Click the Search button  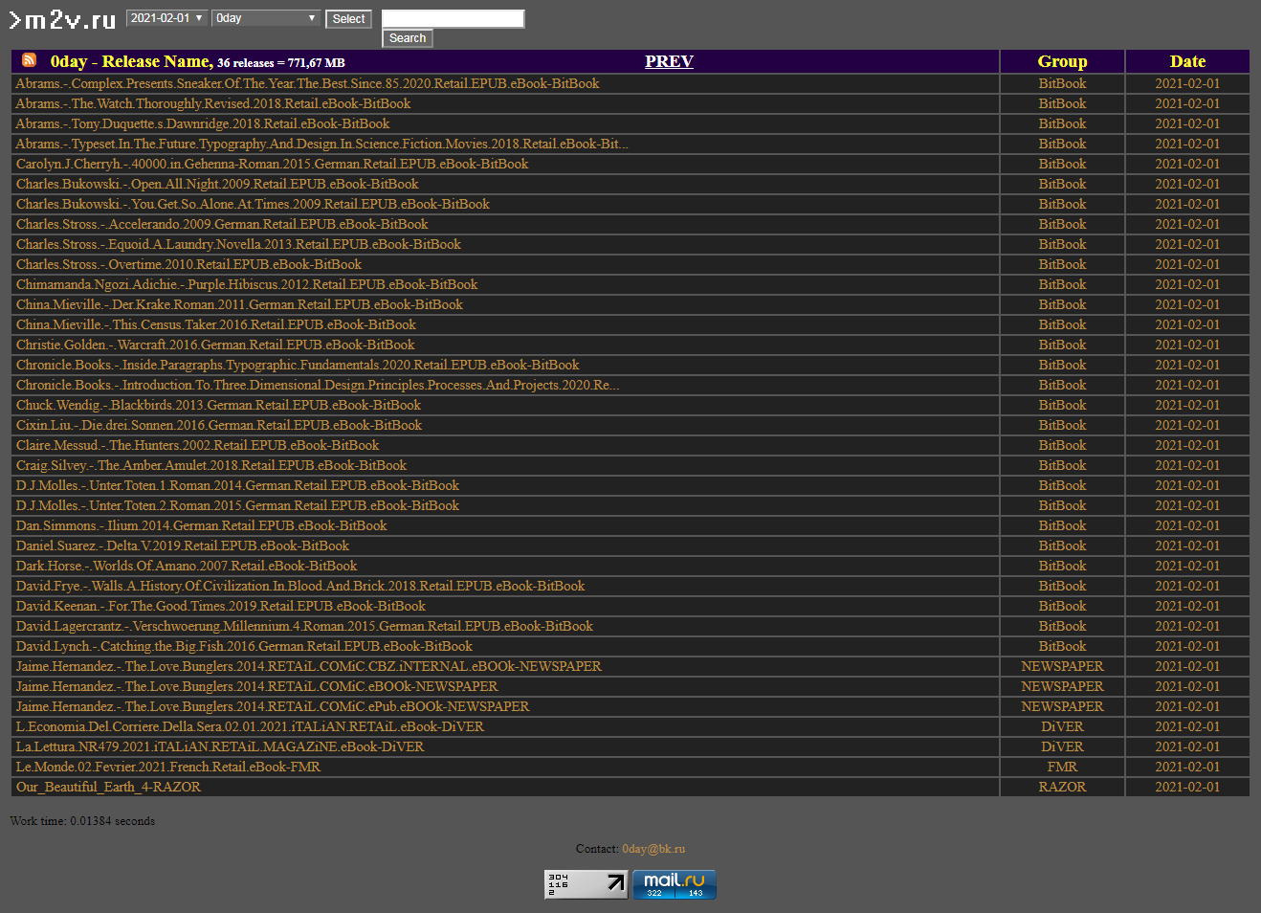[x=408, y=38]
